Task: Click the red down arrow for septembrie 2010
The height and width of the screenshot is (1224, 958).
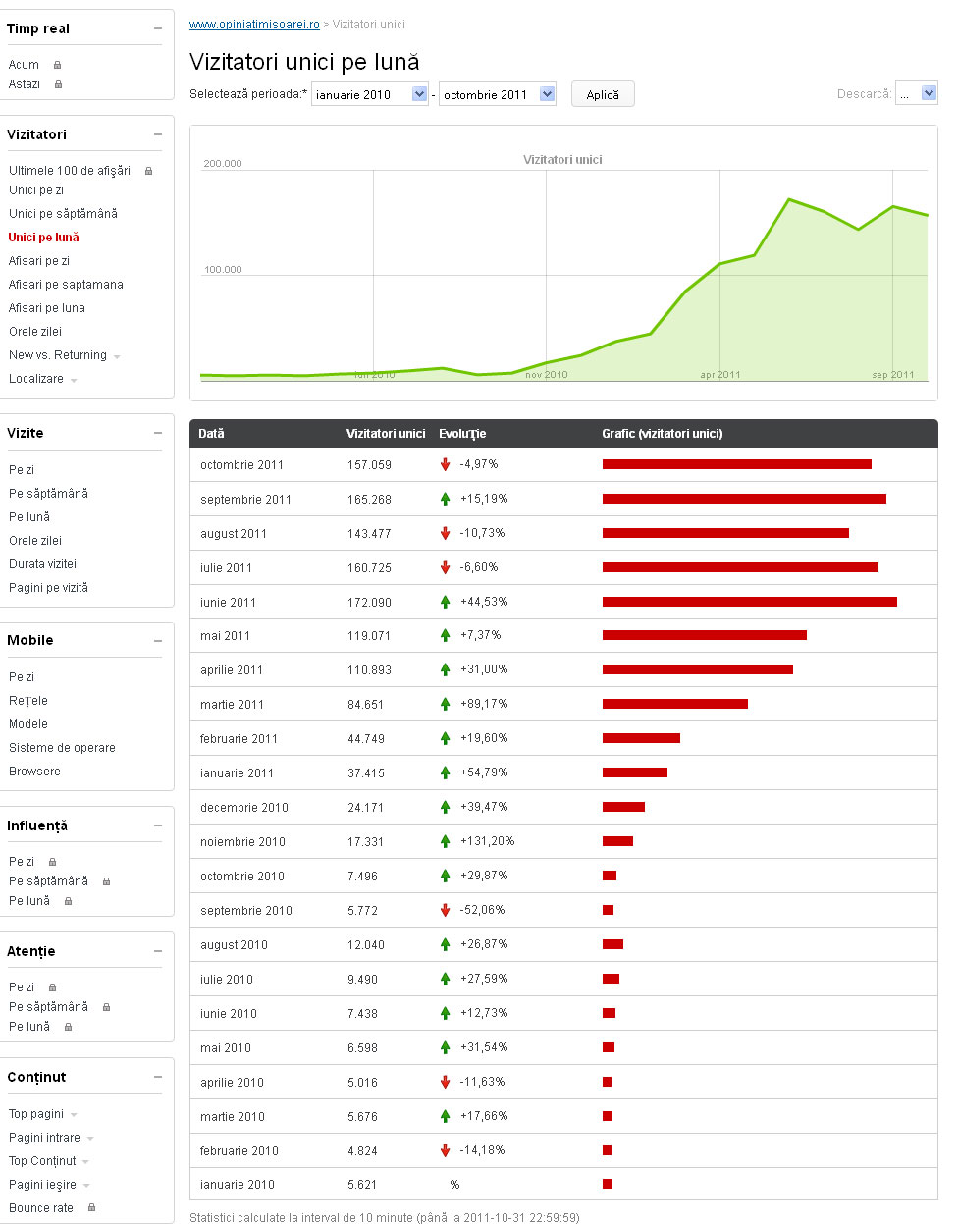Action: pyautogui.click(x=445, y=910)
